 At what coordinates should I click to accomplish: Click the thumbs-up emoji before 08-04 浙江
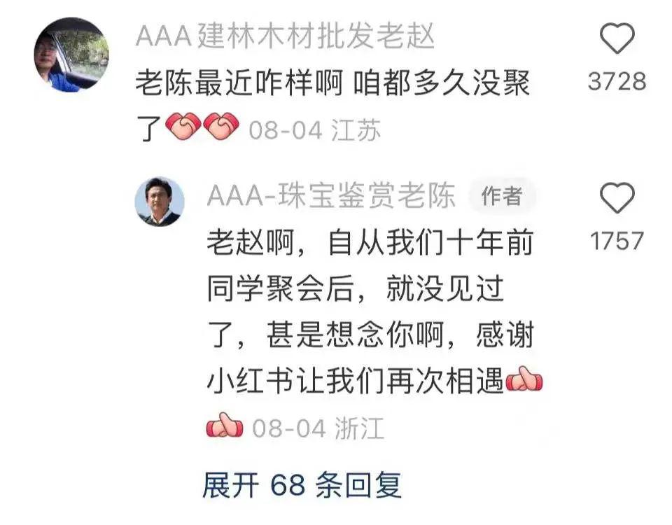(225, 425)
